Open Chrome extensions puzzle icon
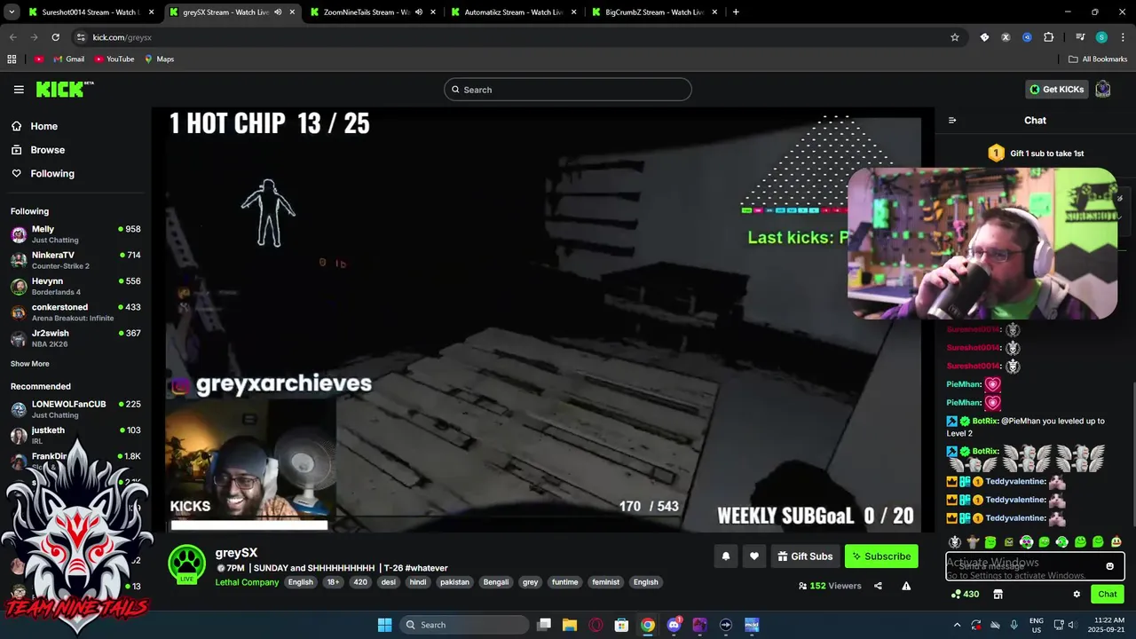Screen dimensions: 1136x639 pyautogui.click(x=1049, y=37)
